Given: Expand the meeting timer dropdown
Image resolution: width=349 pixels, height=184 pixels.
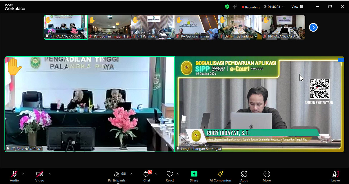Looking at the screenshot, I should (283, 7).
